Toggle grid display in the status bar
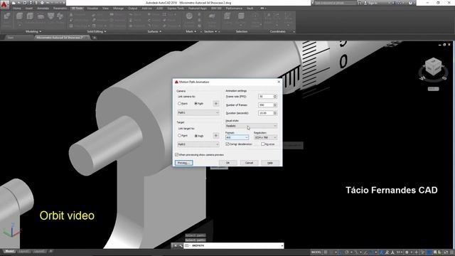This screenshot has width=455, height=256. point(326,252)
